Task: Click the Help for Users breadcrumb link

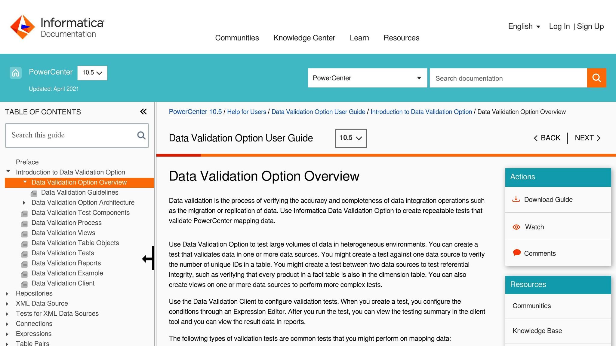Action: pos(246,112)
